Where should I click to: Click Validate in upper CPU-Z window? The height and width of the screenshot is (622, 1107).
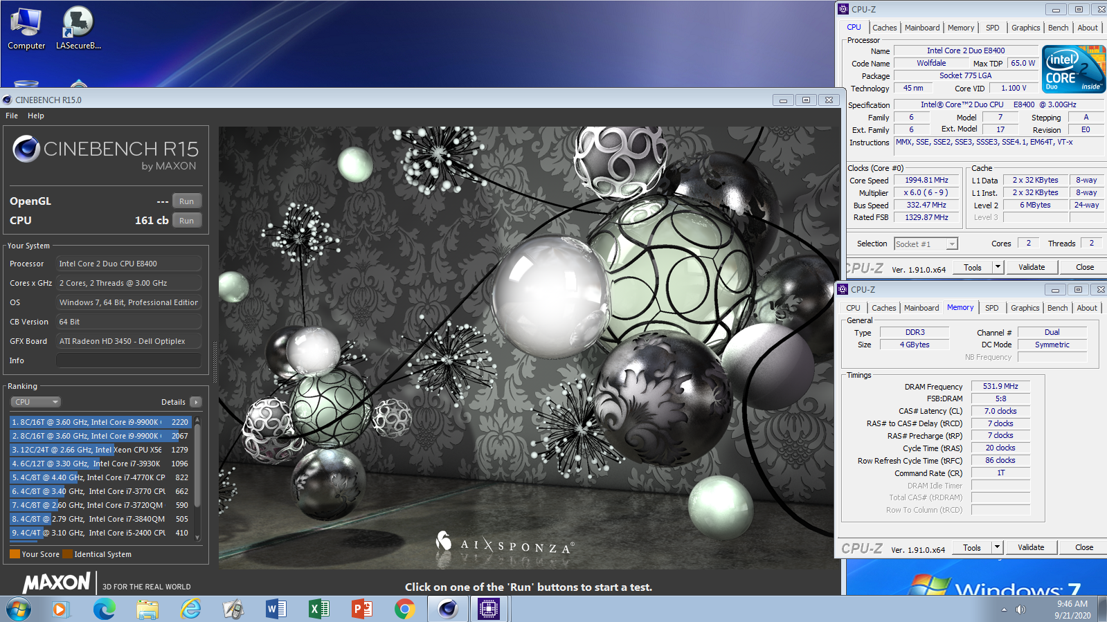(x=1032, y=267)
